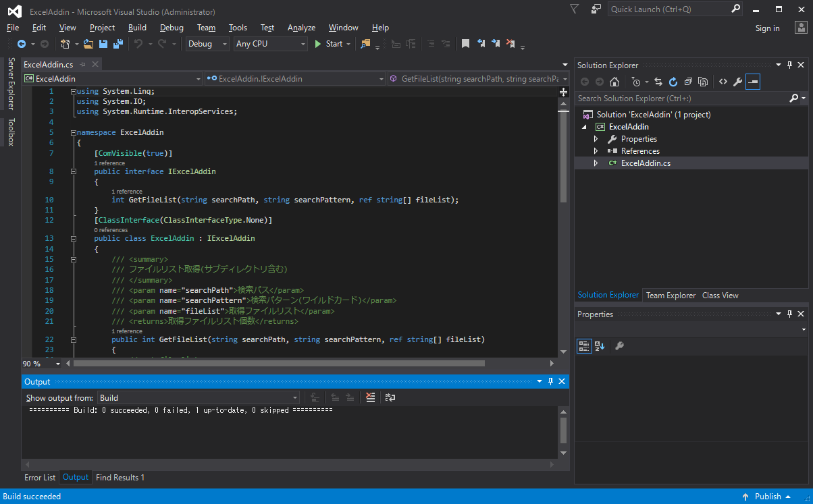Open the File menu

click(x=13, y=28)
